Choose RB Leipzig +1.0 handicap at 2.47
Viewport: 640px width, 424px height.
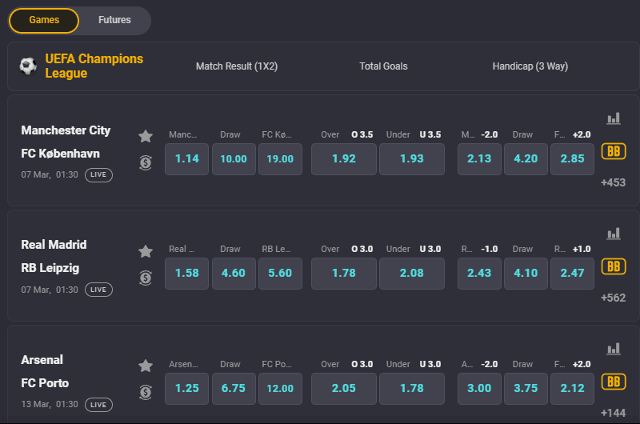572,274
